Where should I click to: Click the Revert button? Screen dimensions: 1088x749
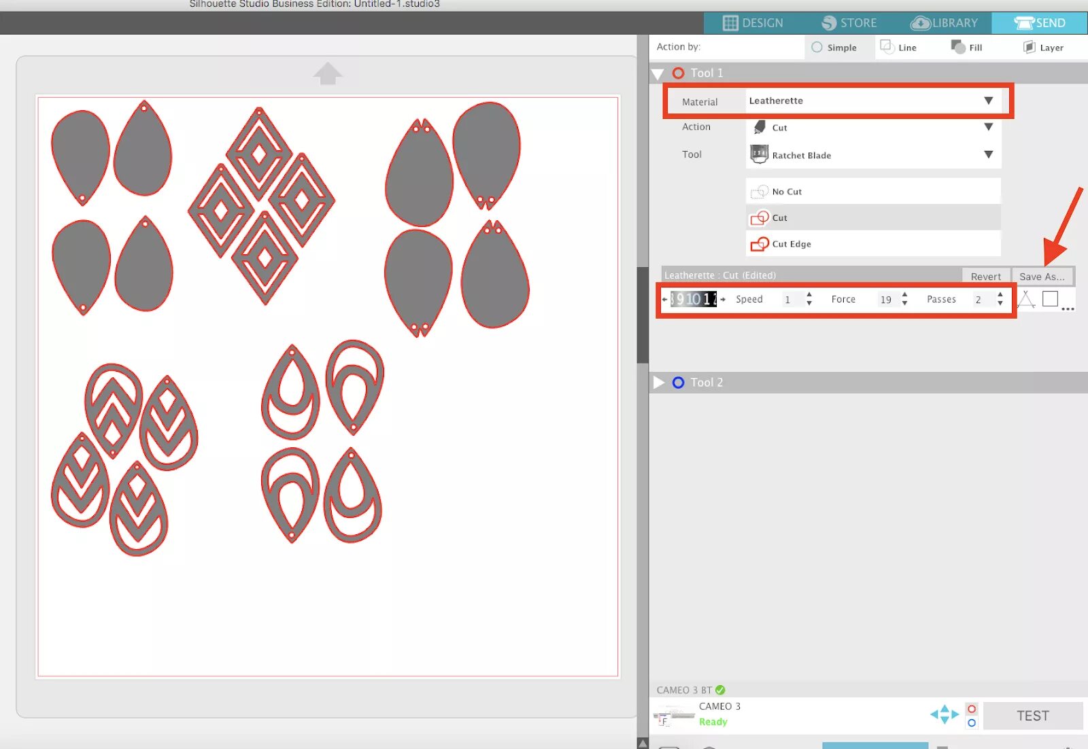click(985, 276)
